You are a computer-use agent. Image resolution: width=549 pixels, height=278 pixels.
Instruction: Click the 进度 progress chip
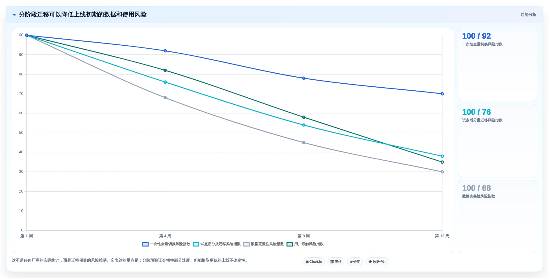(355, 262)
